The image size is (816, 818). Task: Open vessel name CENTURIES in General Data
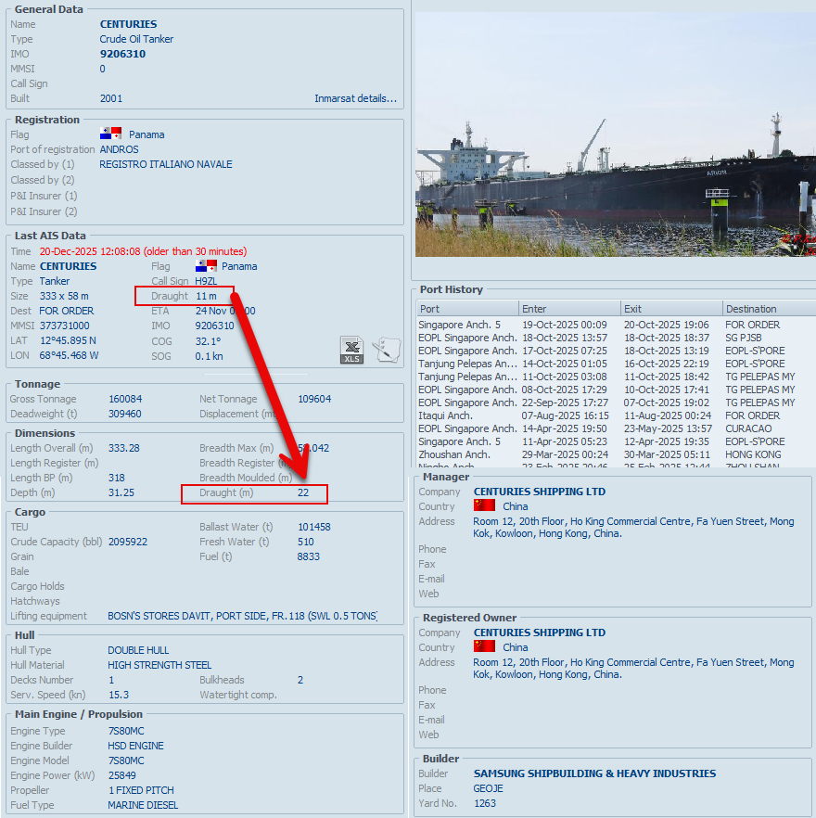point(128,24)
